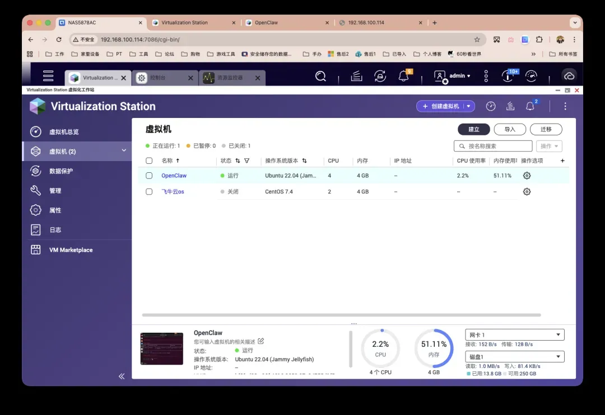Open the QTS dashboard gauge icon

click(532, 76)
